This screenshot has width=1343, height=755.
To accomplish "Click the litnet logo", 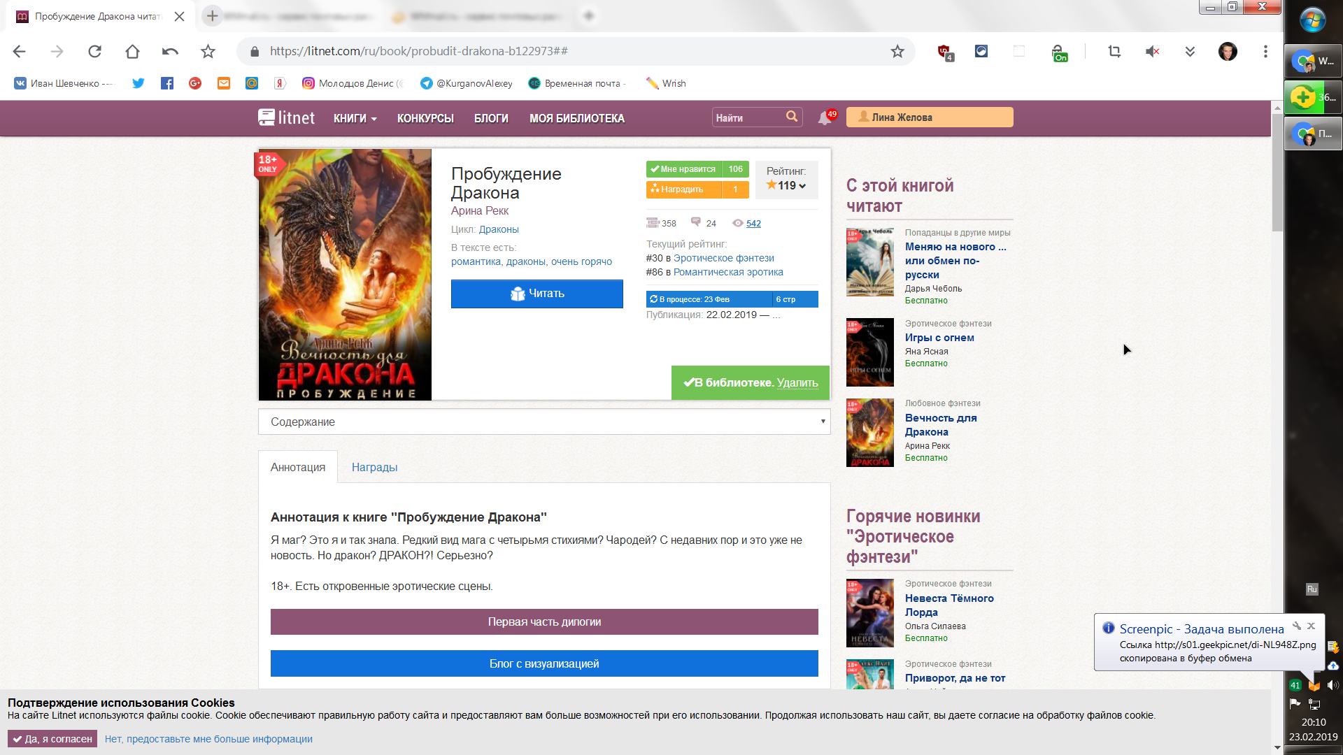I will point(287,117).
